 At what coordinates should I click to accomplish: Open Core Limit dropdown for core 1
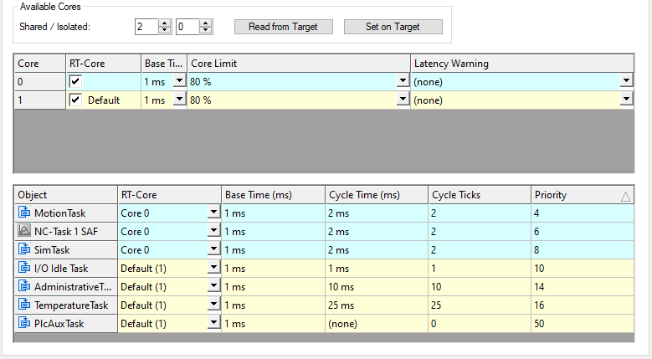pos(403,99)
